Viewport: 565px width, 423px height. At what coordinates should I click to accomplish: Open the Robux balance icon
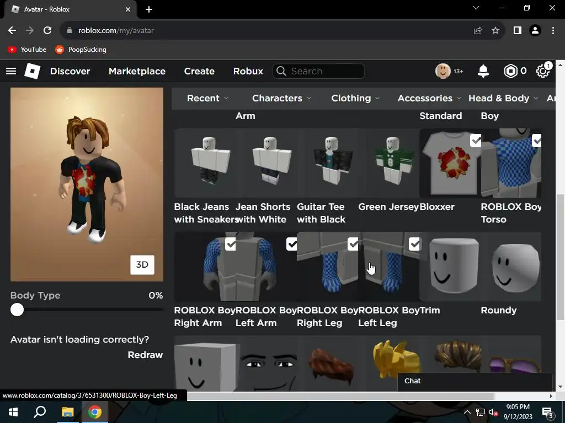[510, 71]
